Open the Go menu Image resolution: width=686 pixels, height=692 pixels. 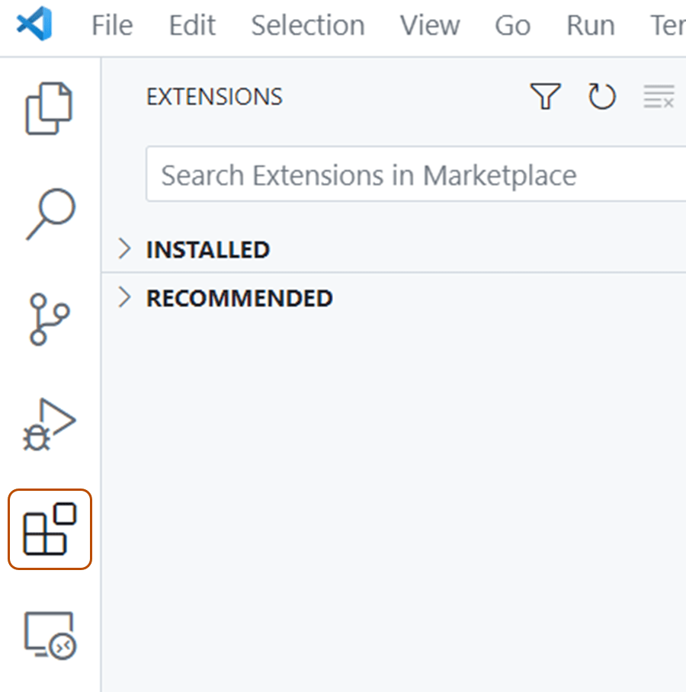click(511, 25)
